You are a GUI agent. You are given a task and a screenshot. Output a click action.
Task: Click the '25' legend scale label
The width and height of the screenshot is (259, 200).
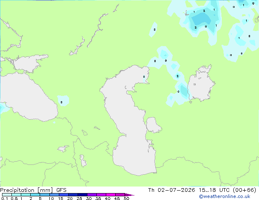click(x=79, y=198)
